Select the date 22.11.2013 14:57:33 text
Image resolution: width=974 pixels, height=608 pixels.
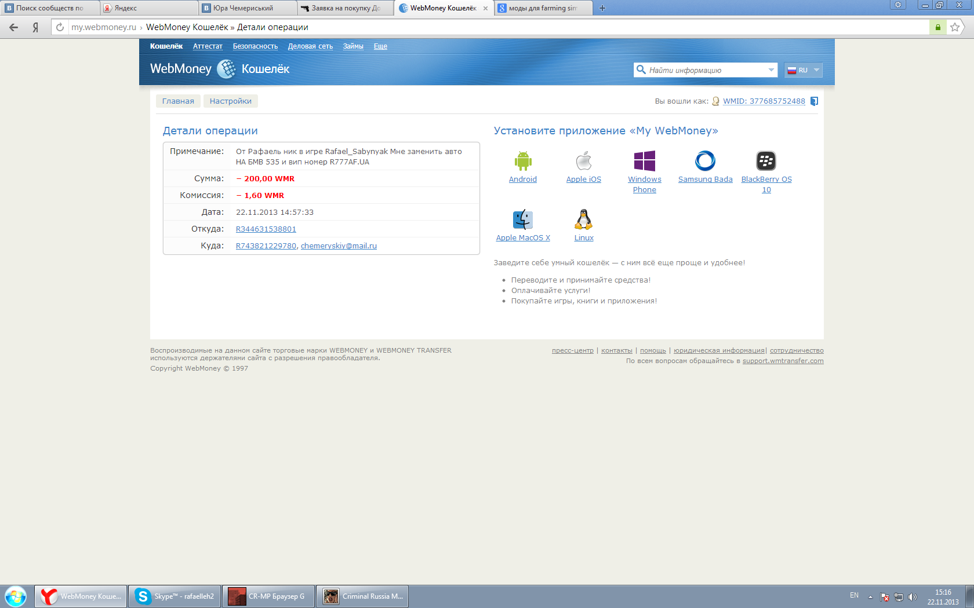[x=275, y=213]
